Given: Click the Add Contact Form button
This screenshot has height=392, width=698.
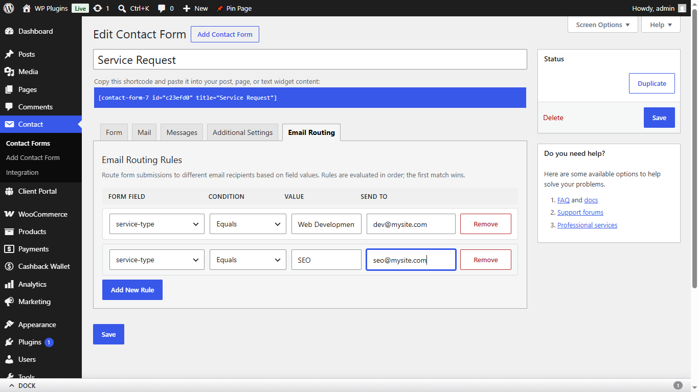Looking at the screenshot, I should [225, 34].
